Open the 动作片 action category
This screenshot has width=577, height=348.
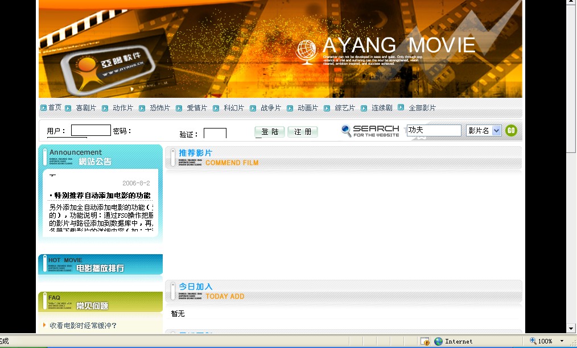click(123, 108)
